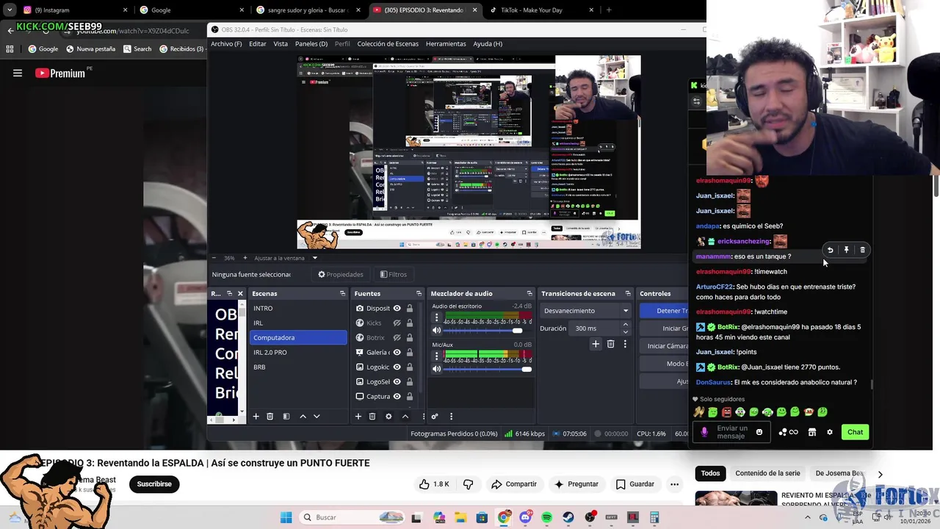
Task: Open Audio del escritorio options menu
Action: pyautogui.click(x=436, y=317)
